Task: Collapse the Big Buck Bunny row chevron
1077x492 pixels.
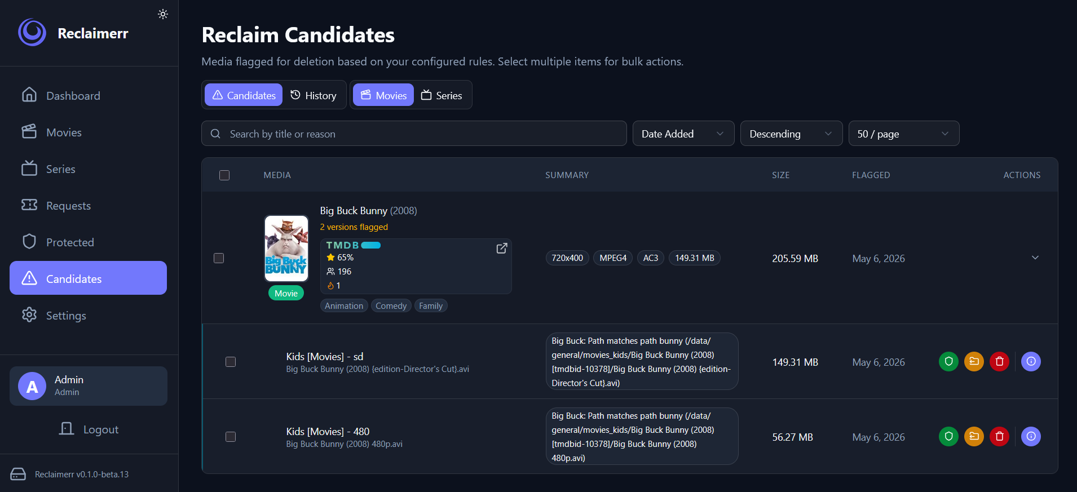Action: pyautogui.click(x=1035, y=258)
